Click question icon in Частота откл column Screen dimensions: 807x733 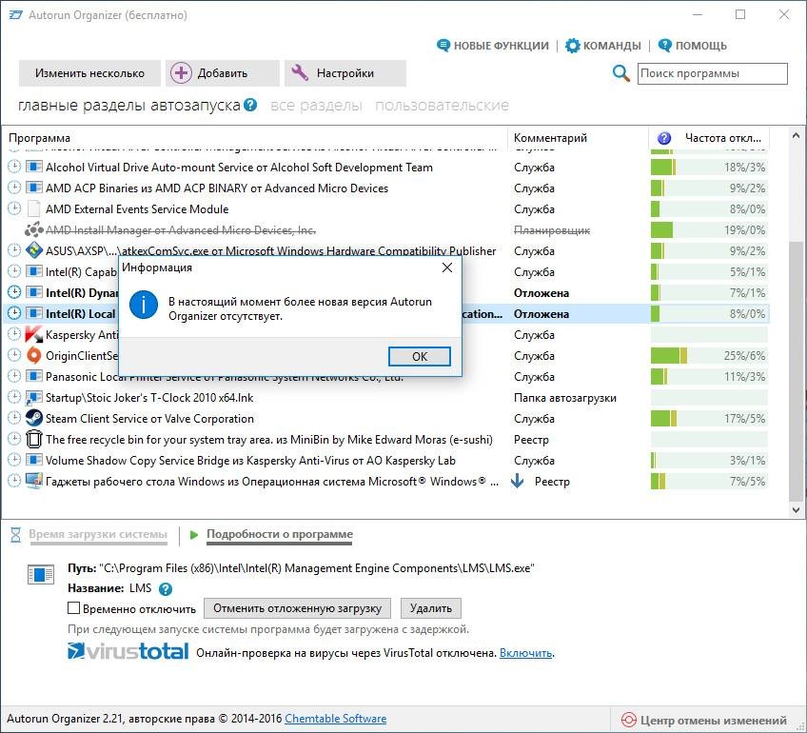click(x=664, y=138)
